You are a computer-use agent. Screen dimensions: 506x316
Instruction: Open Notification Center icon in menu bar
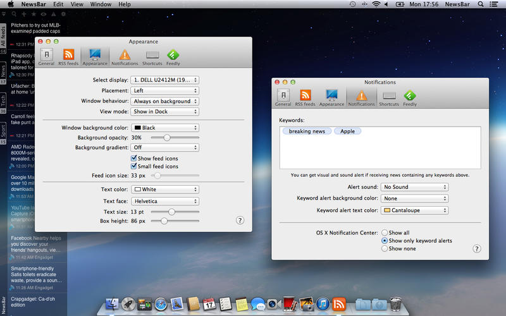click(493, 4)
